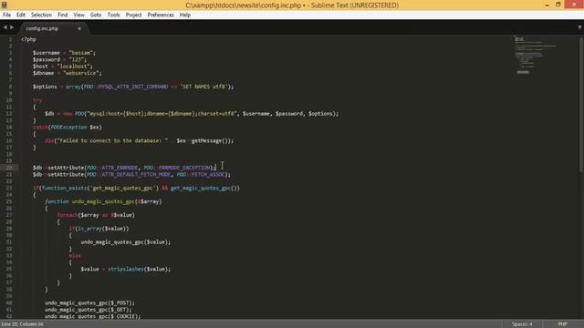Click the if(function_exists('get_magic_quotes_gpc') line
Screen dimensions: 584x328
(136, 188)
